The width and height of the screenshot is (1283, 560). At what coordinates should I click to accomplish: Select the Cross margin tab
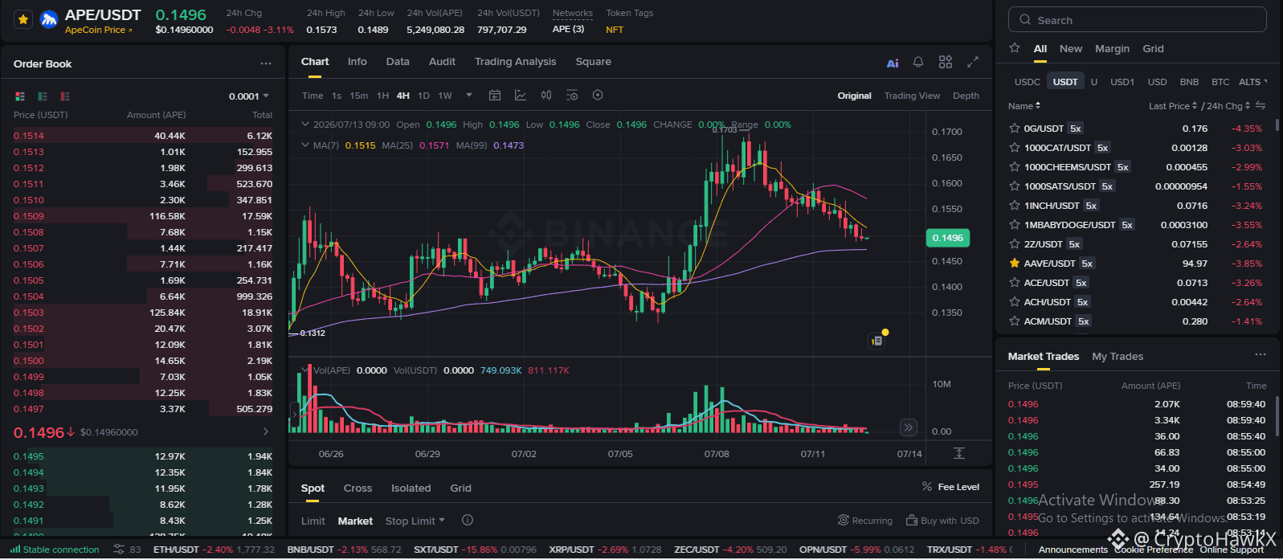tap(358, 488)
